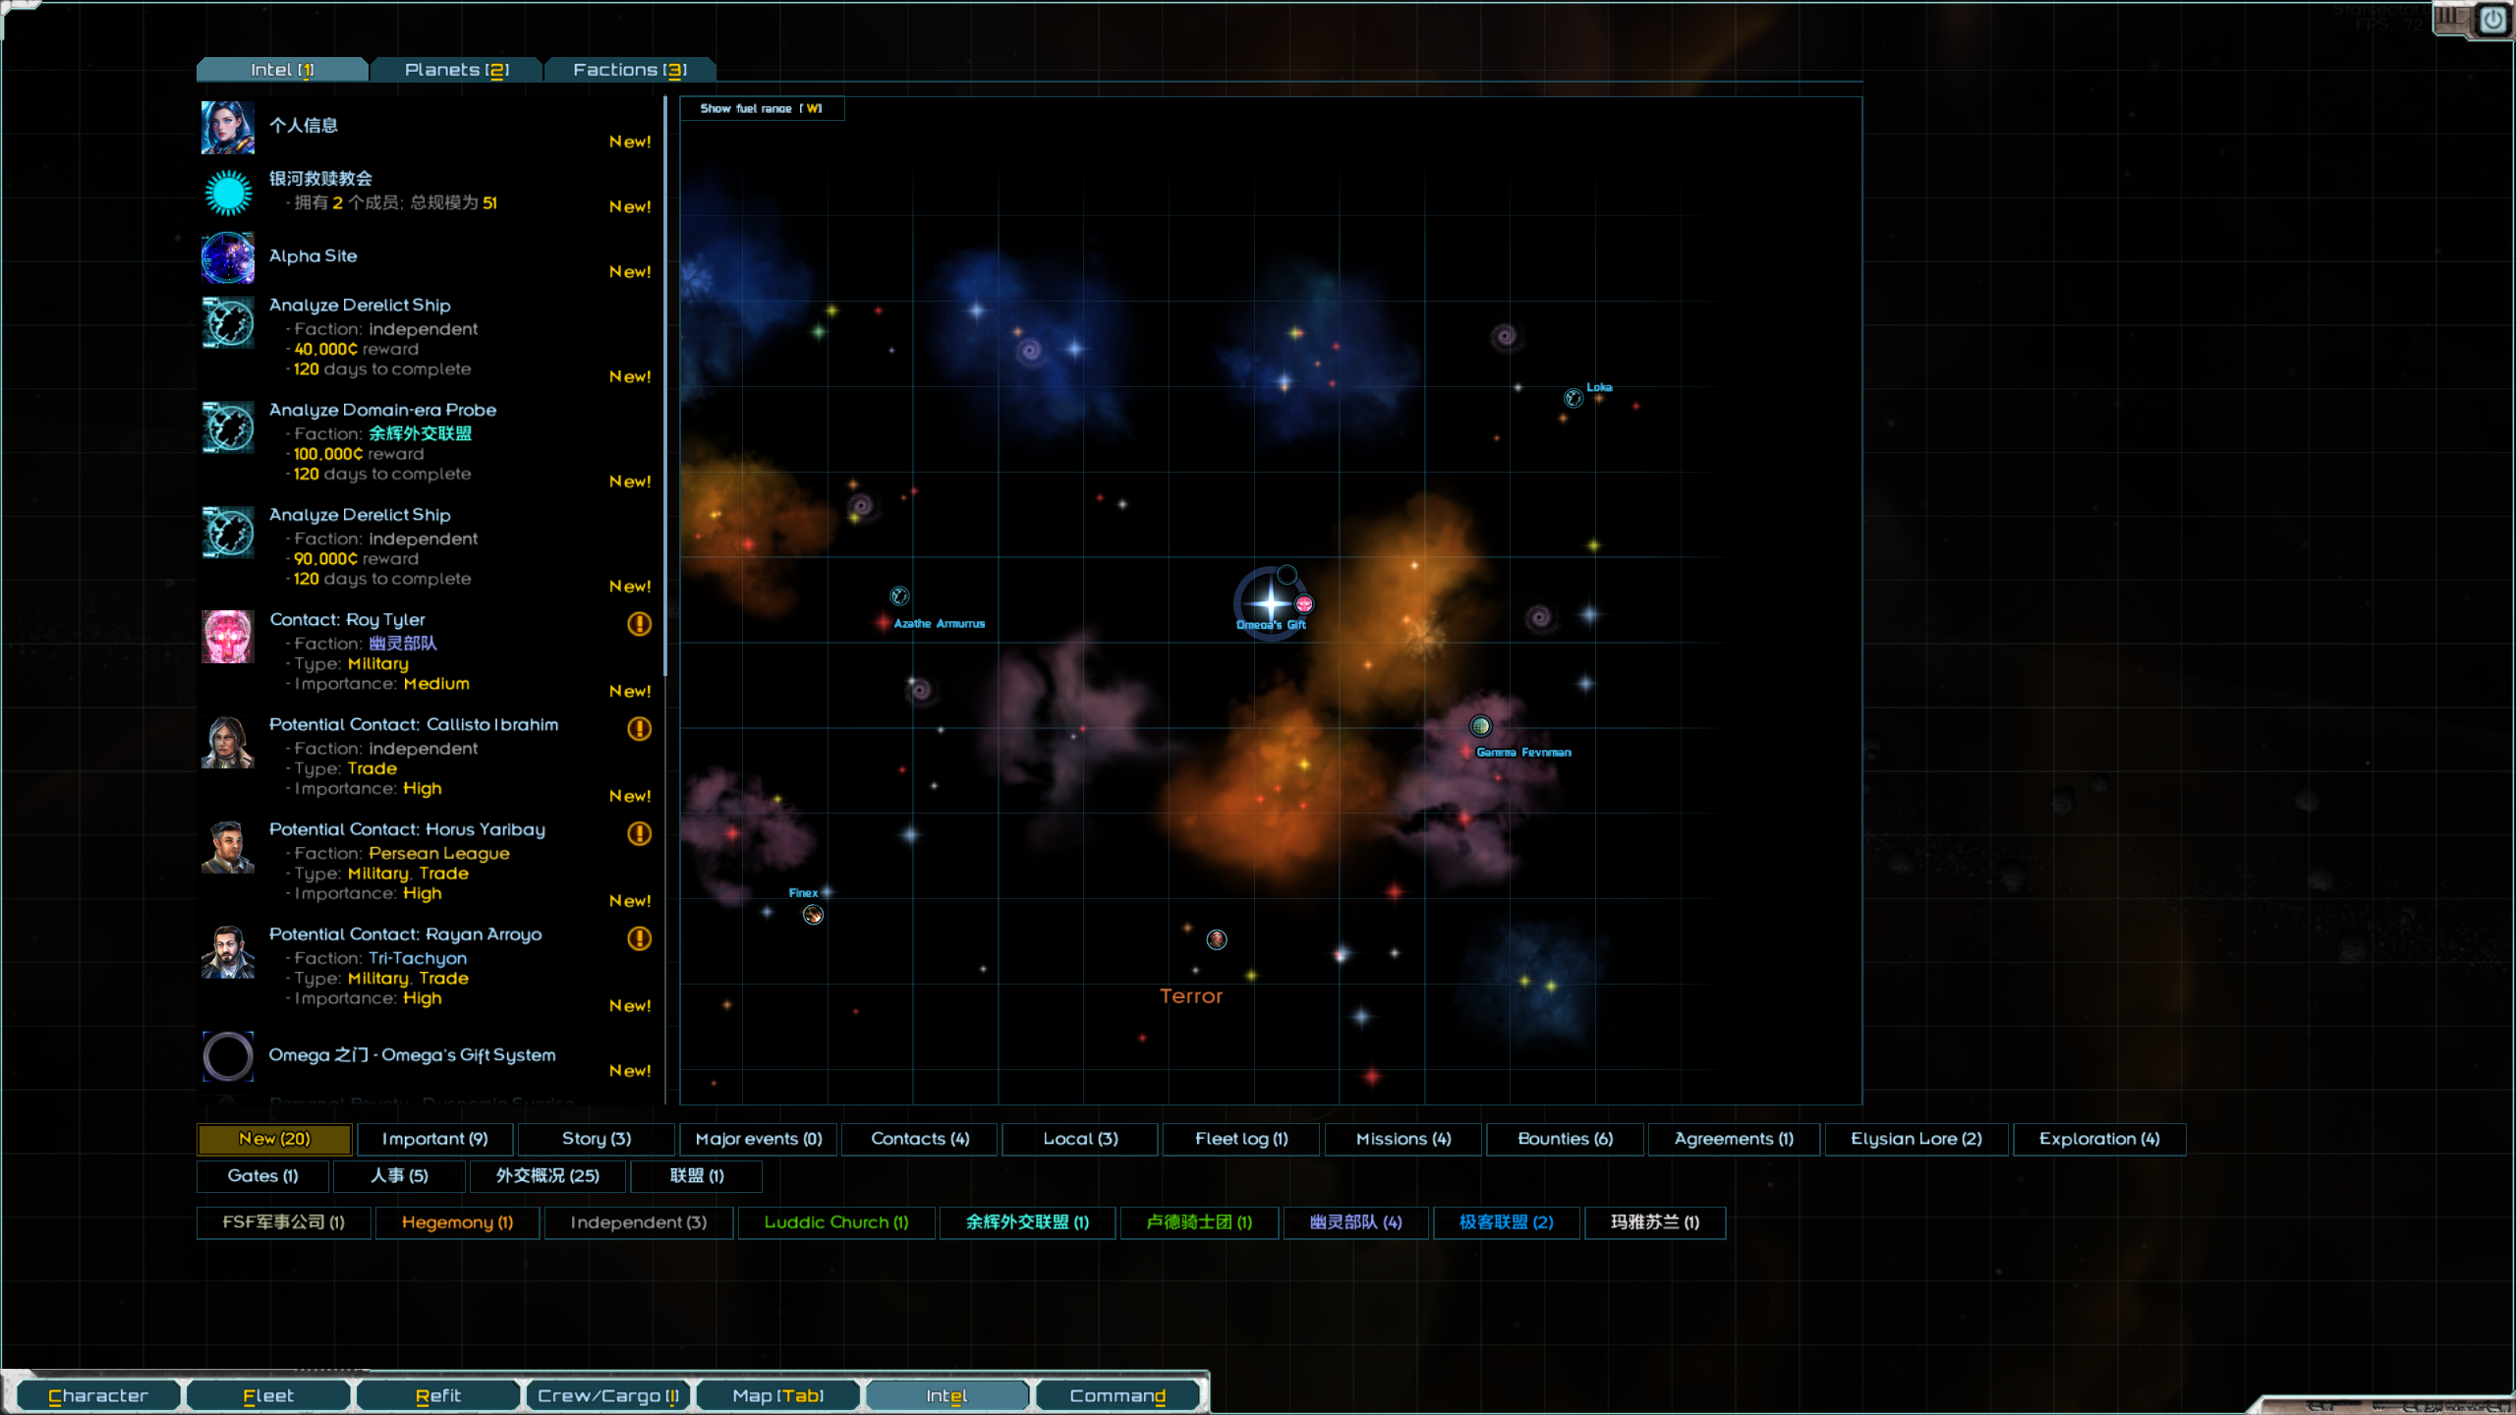Click the 个人信息 portrait icon
Image resolution: width=2516 pixels, height=1415 pixels.
tap(228, 128)
